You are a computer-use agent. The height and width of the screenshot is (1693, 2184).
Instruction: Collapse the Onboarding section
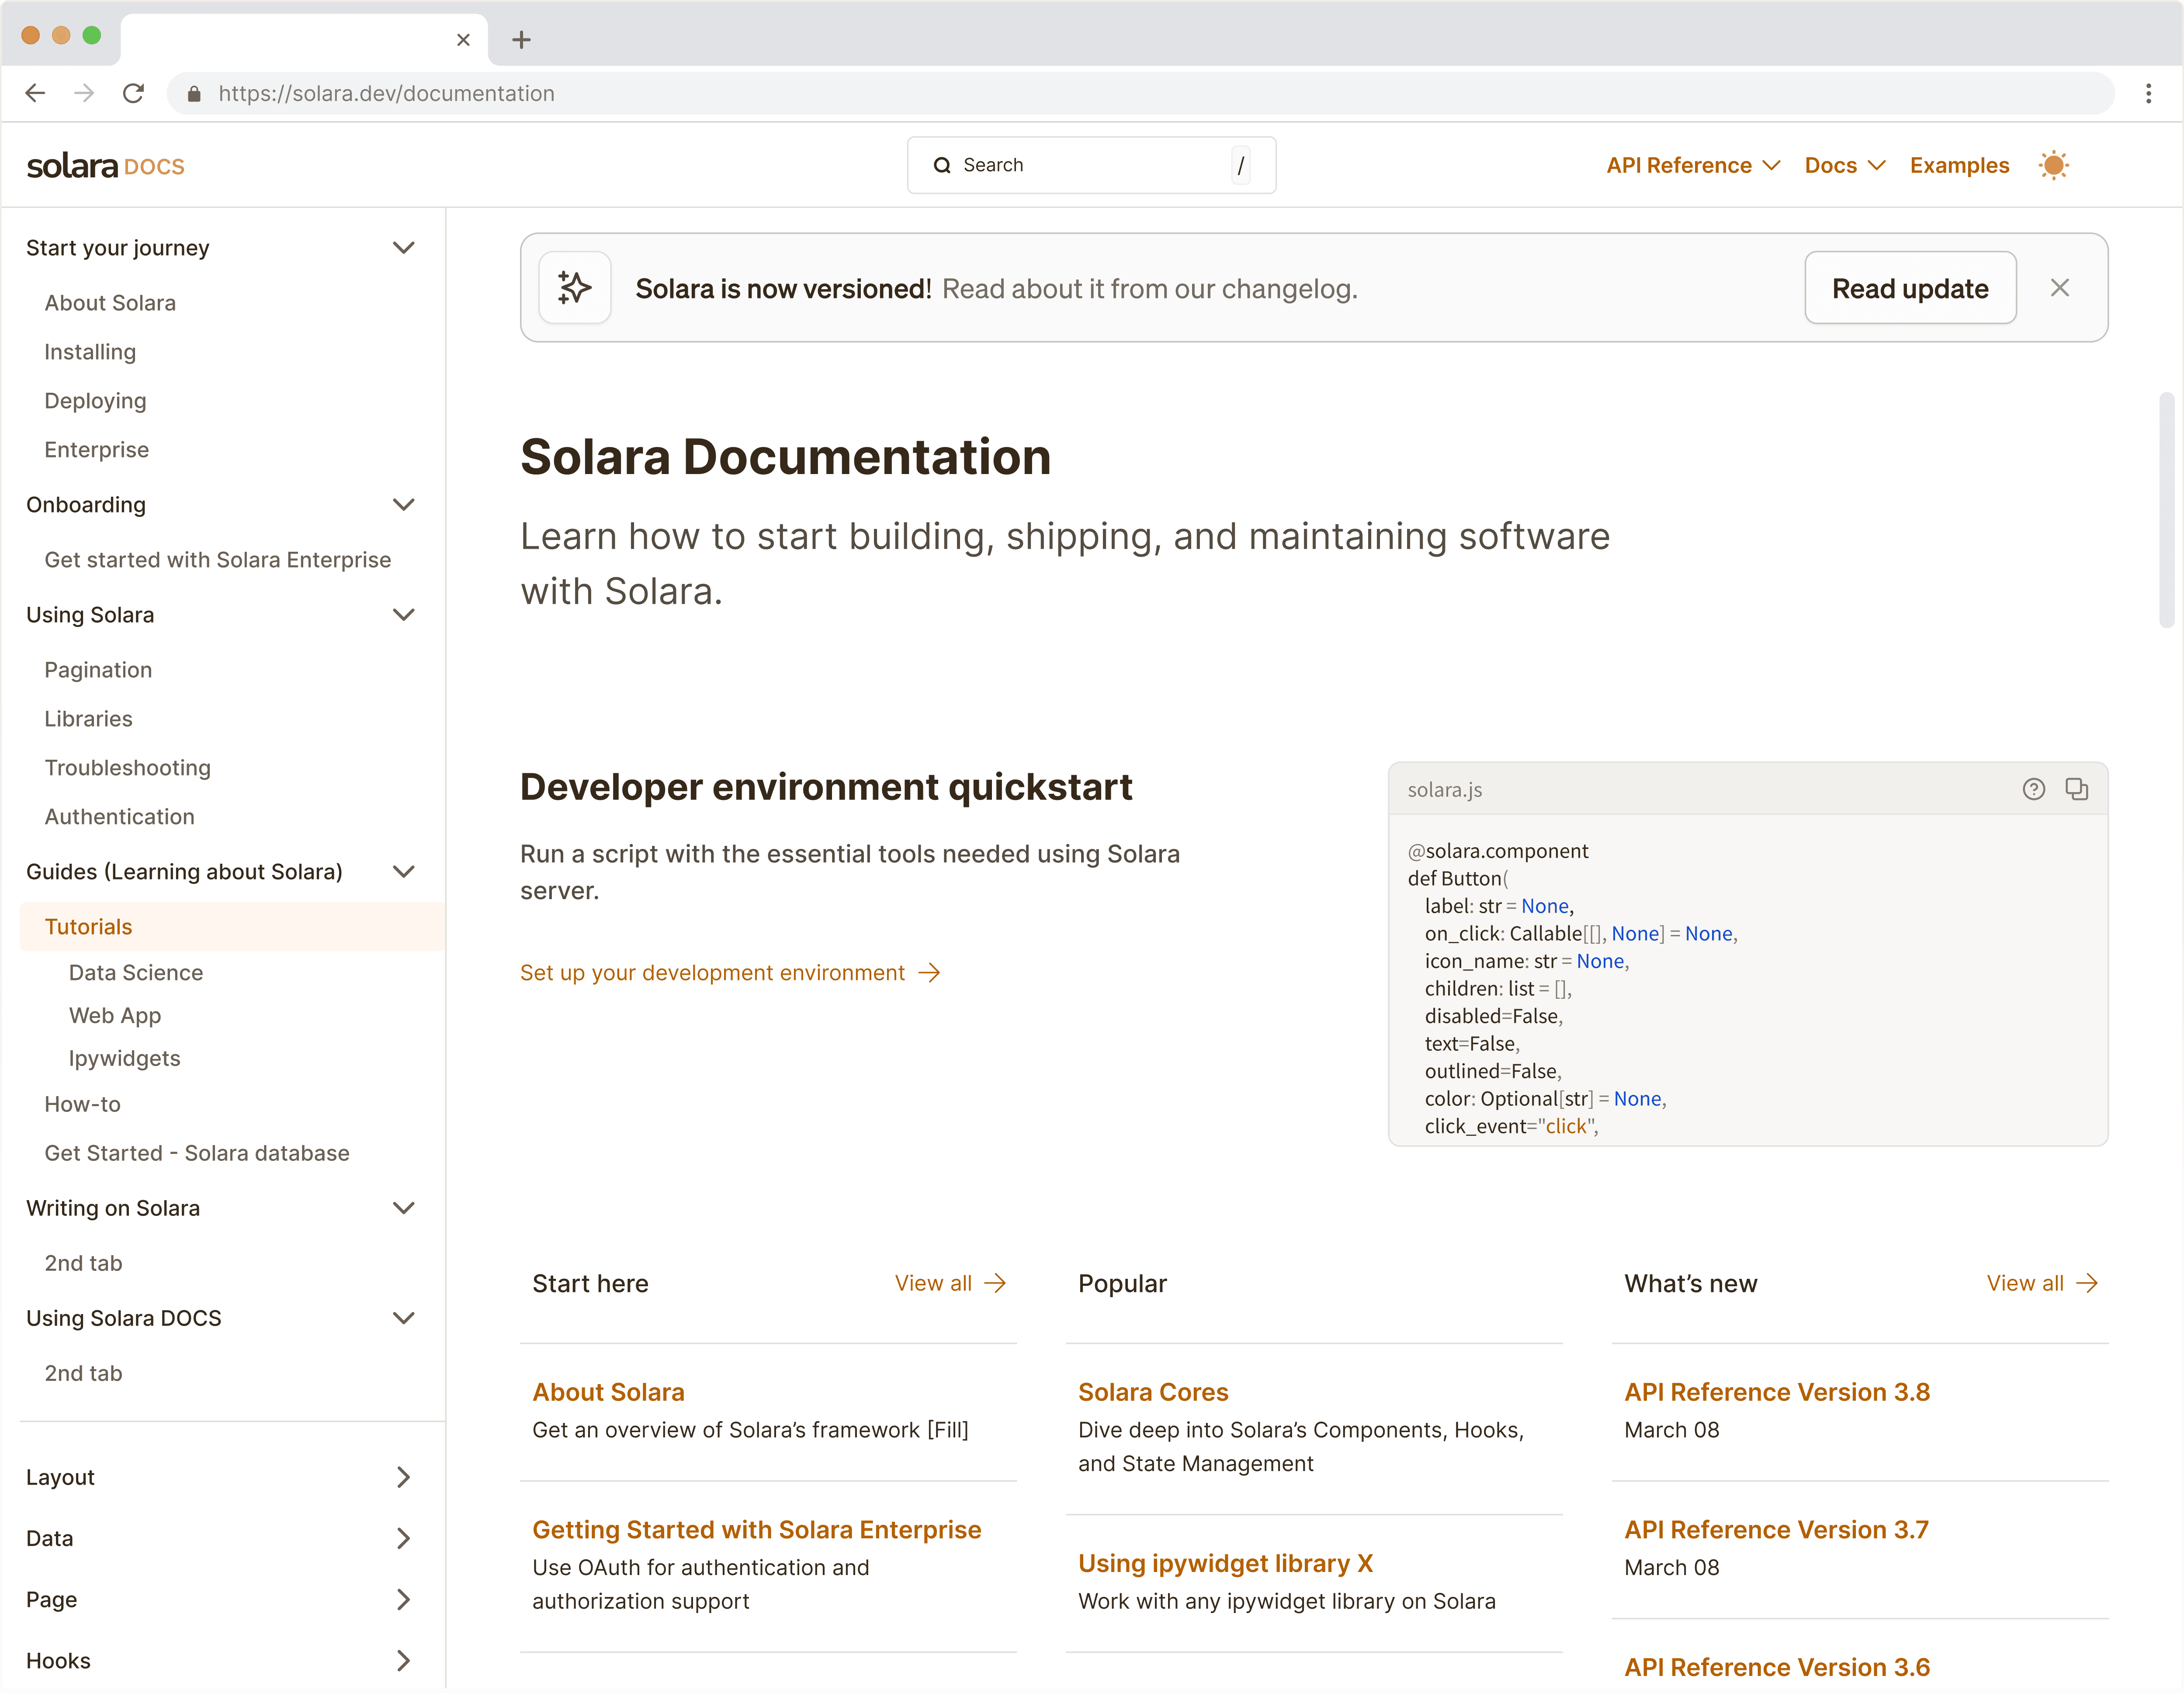pos(404,505)
